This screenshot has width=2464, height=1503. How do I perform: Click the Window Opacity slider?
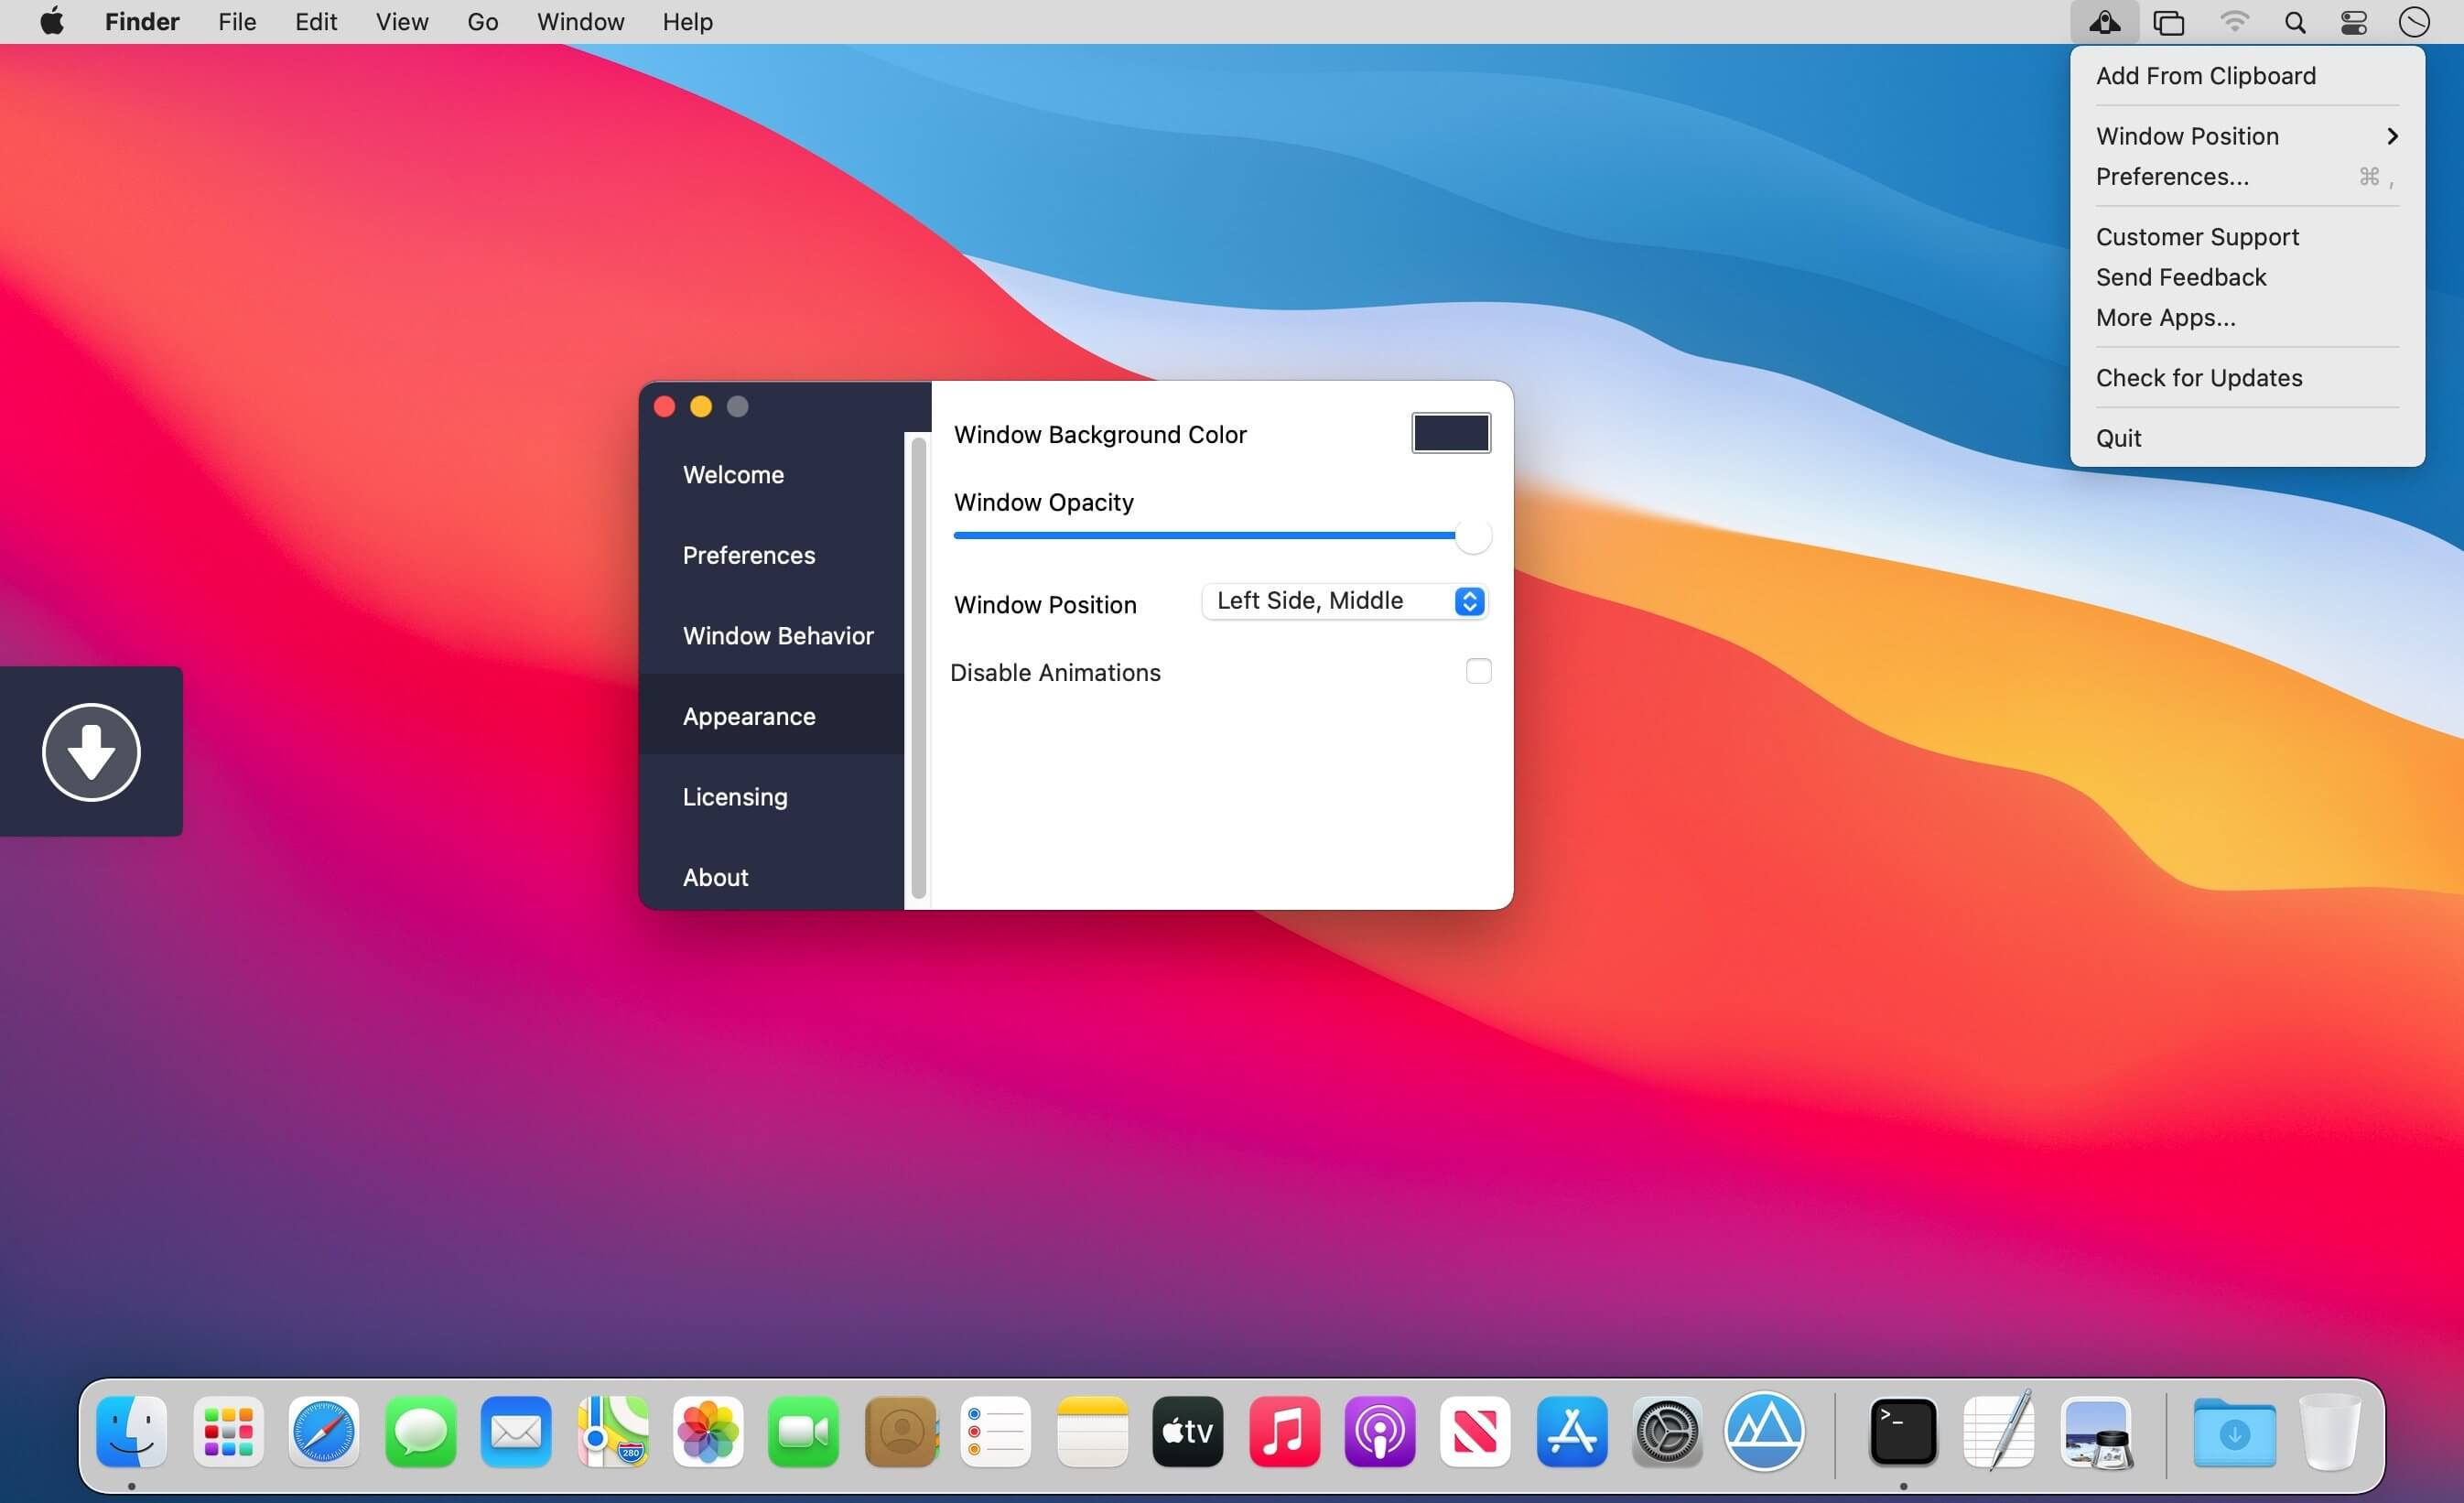[1222, 536]
